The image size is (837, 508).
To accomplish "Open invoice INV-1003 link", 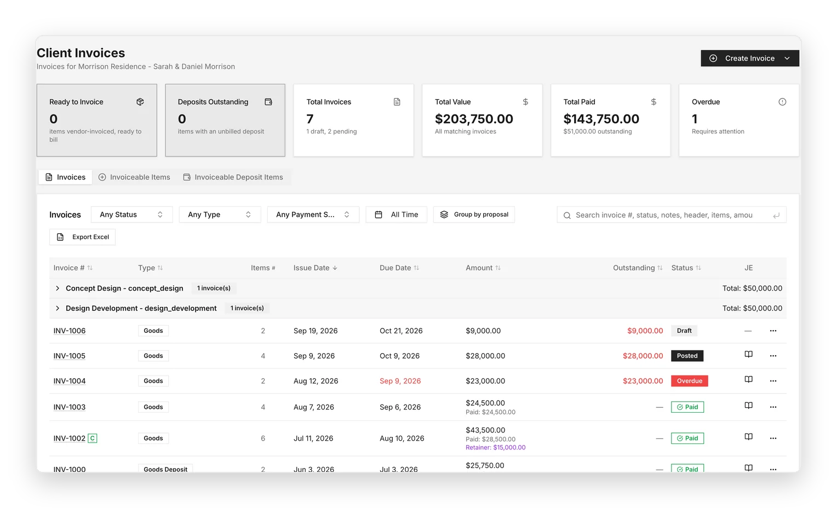I will (70, 407).
